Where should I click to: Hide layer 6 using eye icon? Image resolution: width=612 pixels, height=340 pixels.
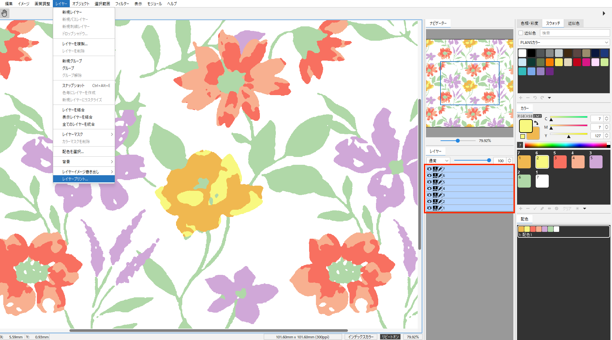(429, 175)
